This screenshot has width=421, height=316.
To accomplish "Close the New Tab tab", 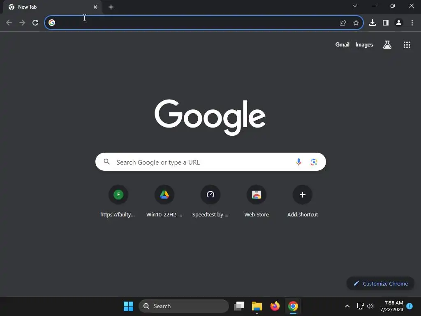I will pyautogui.click(x=95, y=7).
